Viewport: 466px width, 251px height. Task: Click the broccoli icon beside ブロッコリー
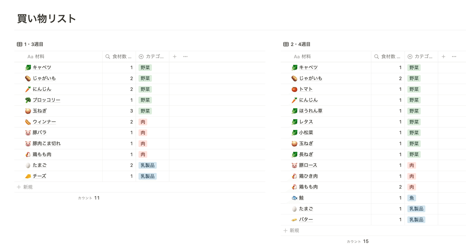click(x=28, y=100)
